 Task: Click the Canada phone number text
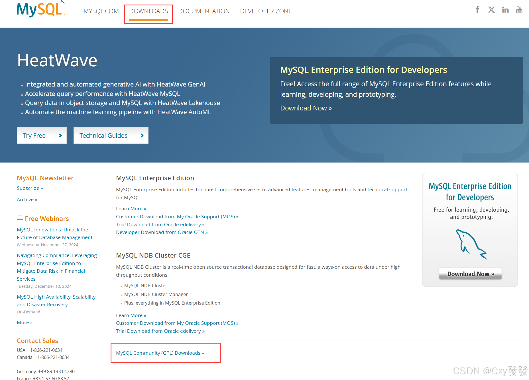(x=43, y=357)
